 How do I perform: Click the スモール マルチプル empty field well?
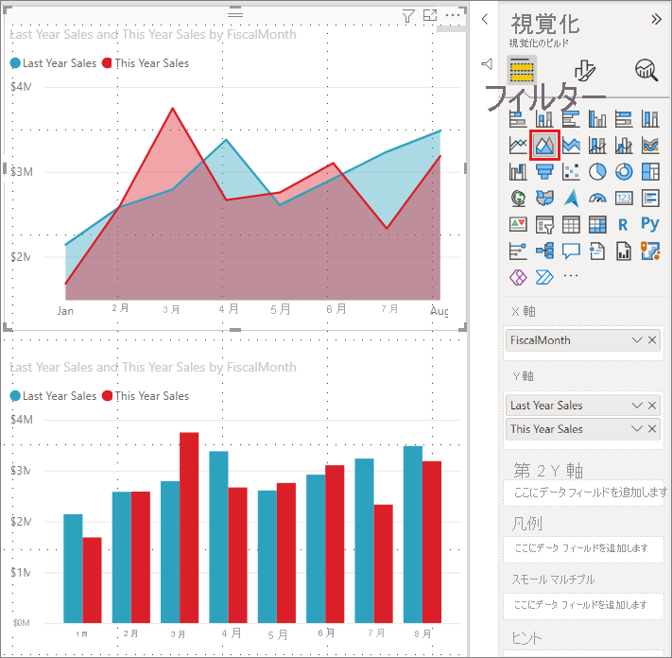pyautogui.click(x=583, y=605)
